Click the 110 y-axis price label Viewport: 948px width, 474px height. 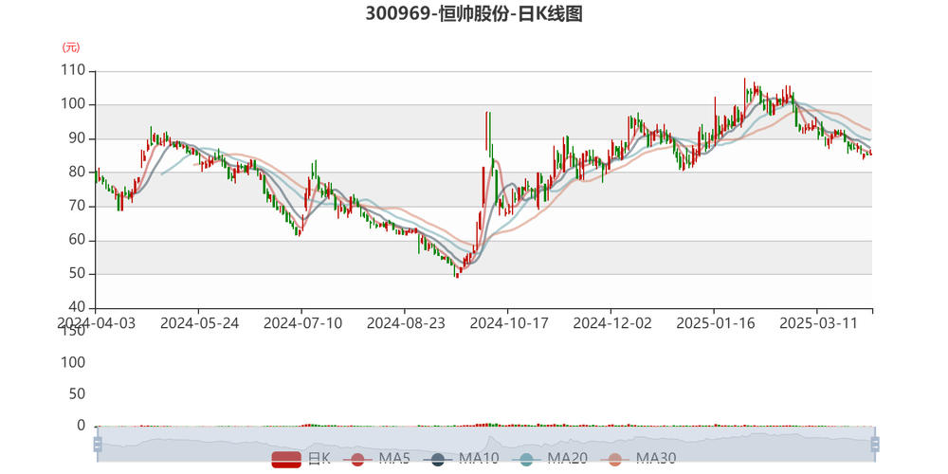(x=74, y=71)
